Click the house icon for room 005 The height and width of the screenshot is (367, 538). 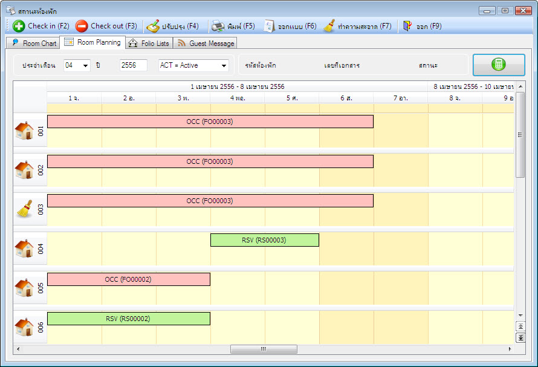(24, 288)
